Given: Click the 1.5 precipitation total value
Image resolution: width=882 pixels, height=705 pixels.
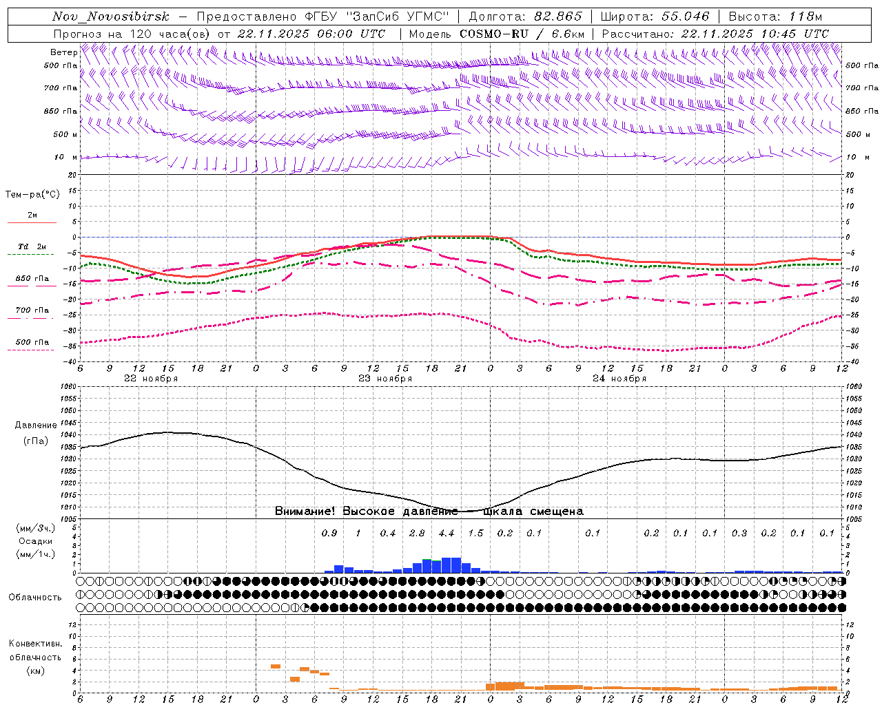Looking at the screenshot, I should click(x=475, y=533).
